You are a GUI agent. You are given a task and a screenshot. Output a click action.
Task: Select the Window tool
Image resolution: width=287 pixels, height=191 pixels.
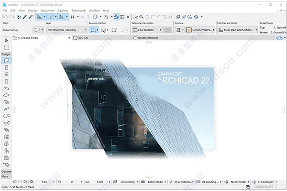click(7, 74)
